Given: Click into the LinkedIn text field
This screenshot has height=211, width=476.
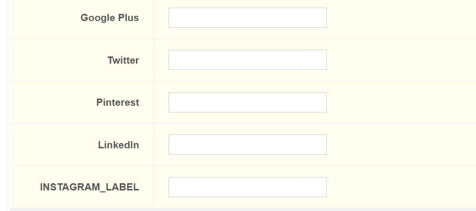Looking at the screenshot, I should pyautogui.click(x=247, y=144).
